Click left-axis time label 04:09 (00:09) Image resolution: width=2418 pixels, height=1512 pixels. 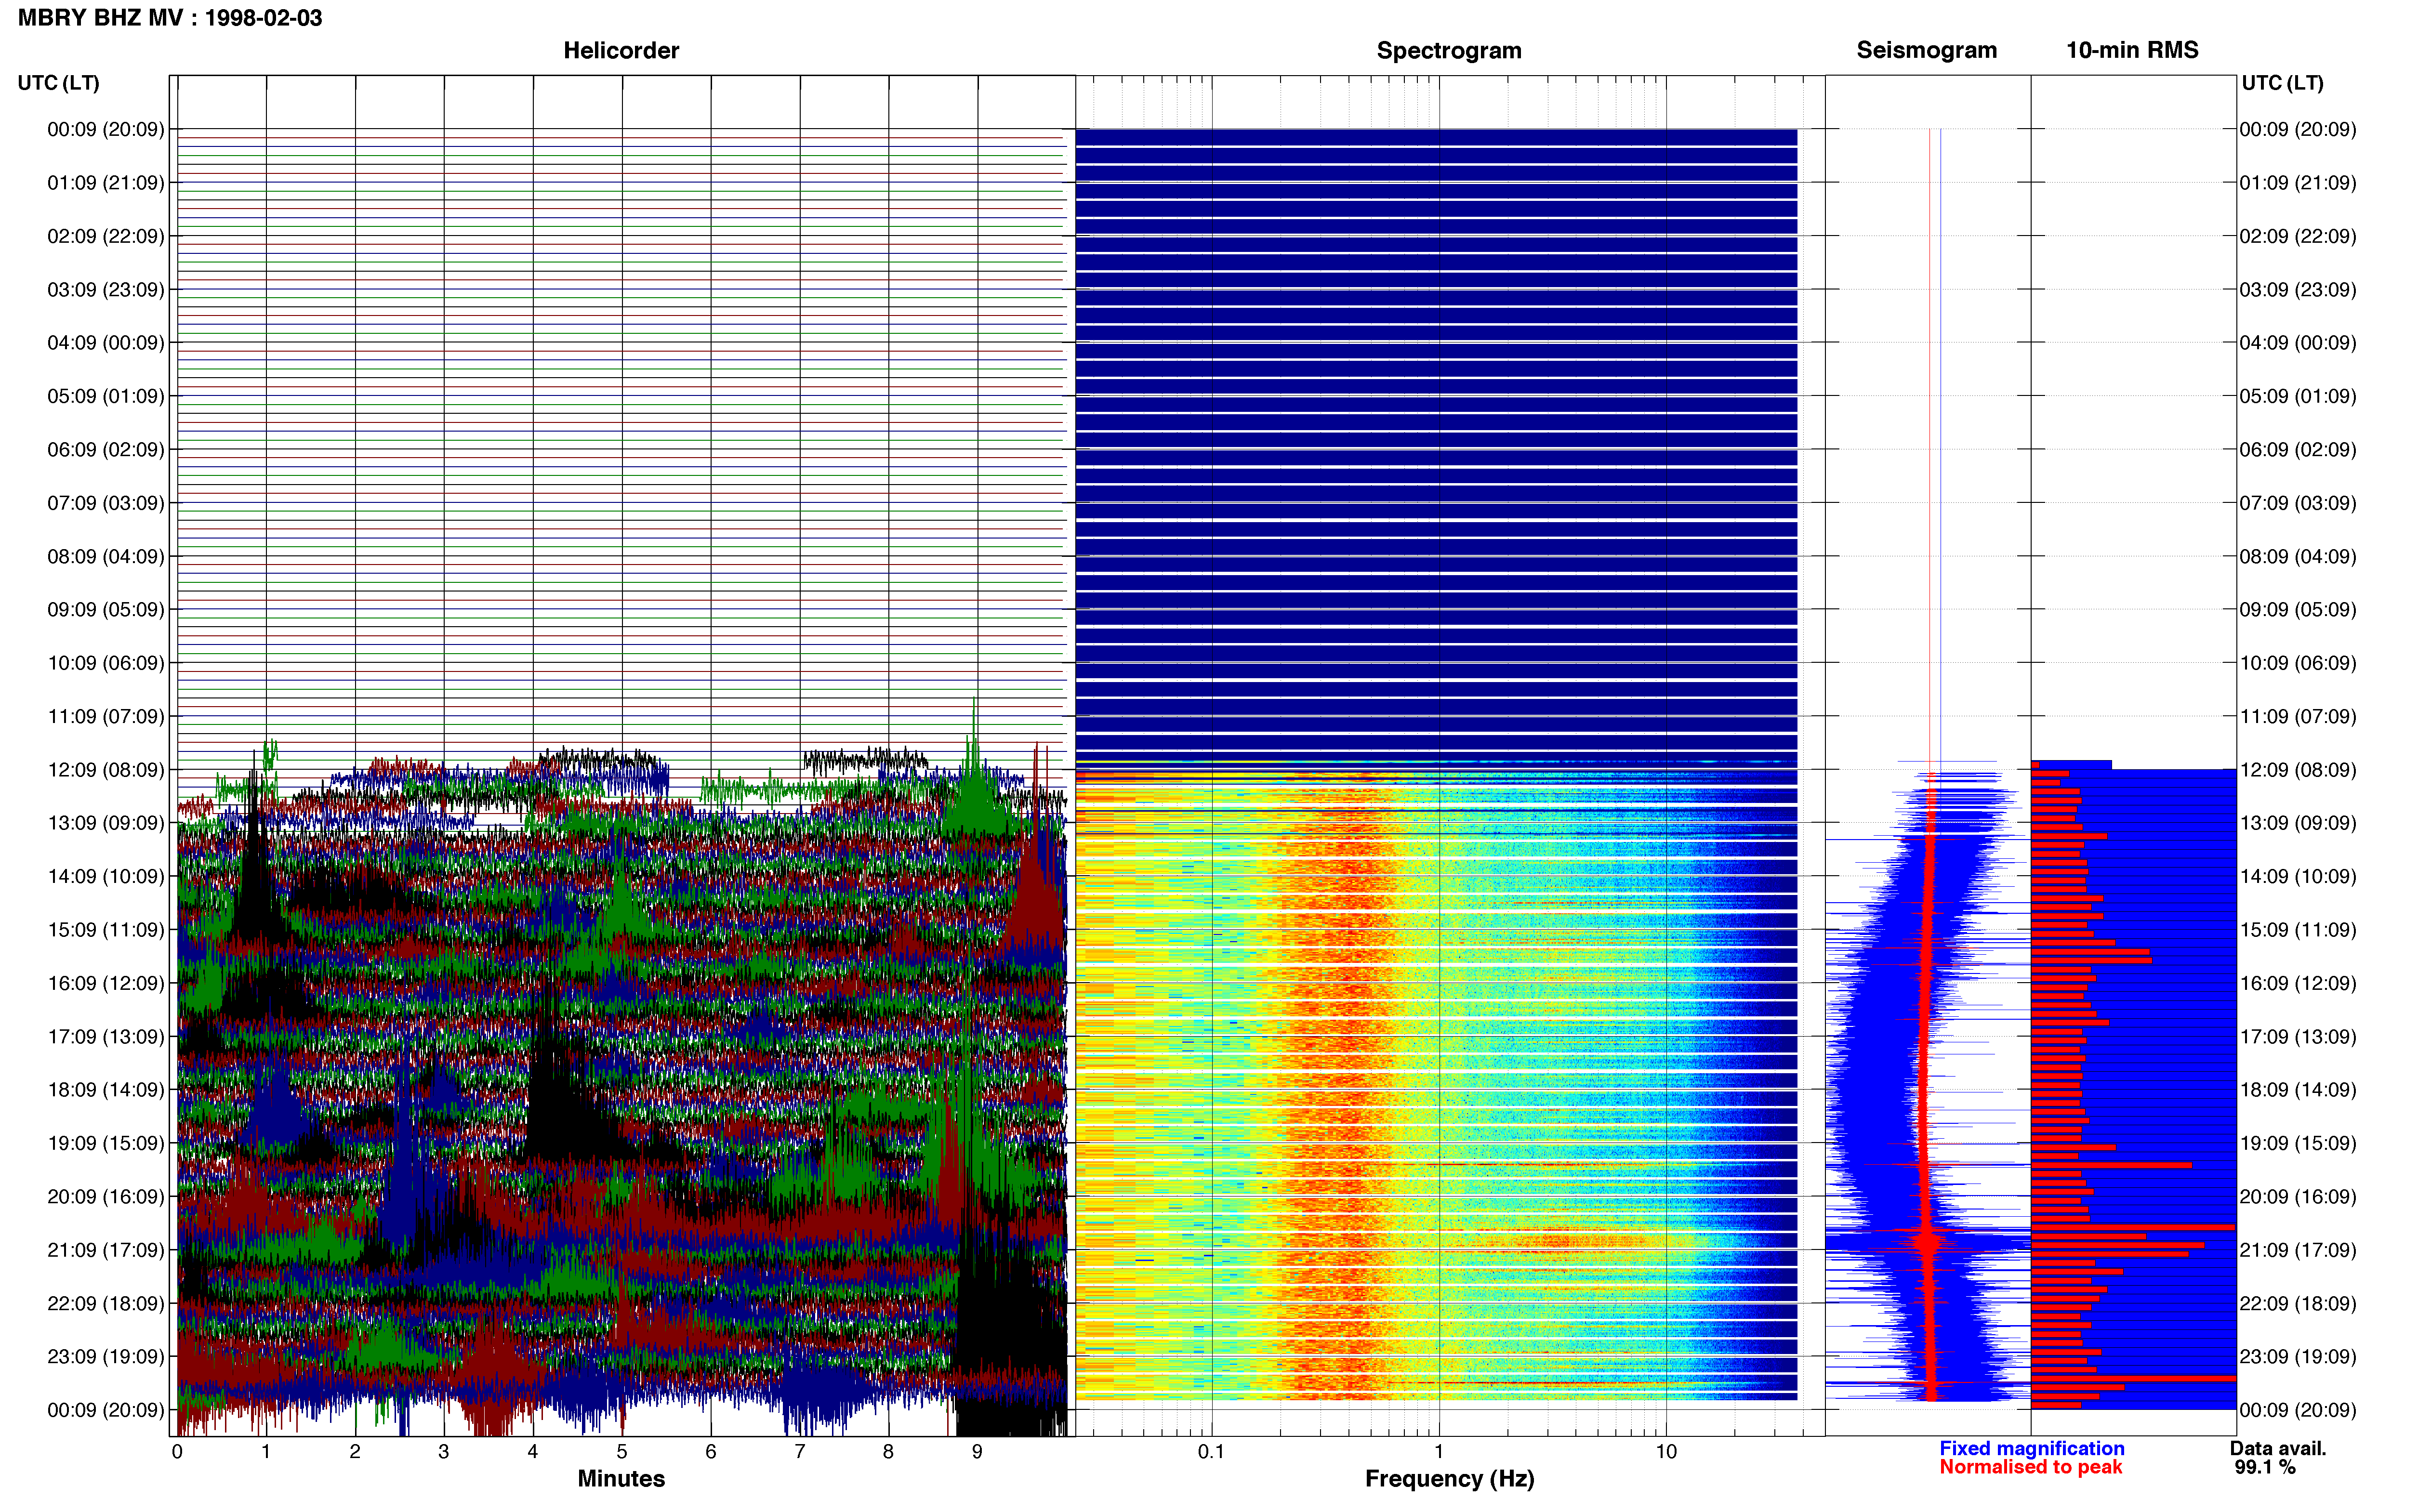click(x=106, y=343)
